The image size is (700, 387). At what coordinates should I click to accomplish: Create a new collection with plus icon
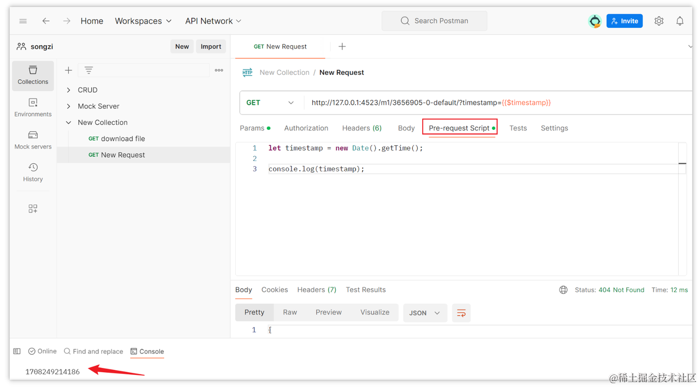tap(68, 70)
